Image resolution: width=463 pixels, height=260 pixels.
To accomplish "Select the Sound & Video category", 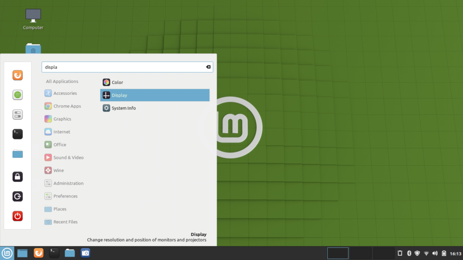I will tap(68, 158).
